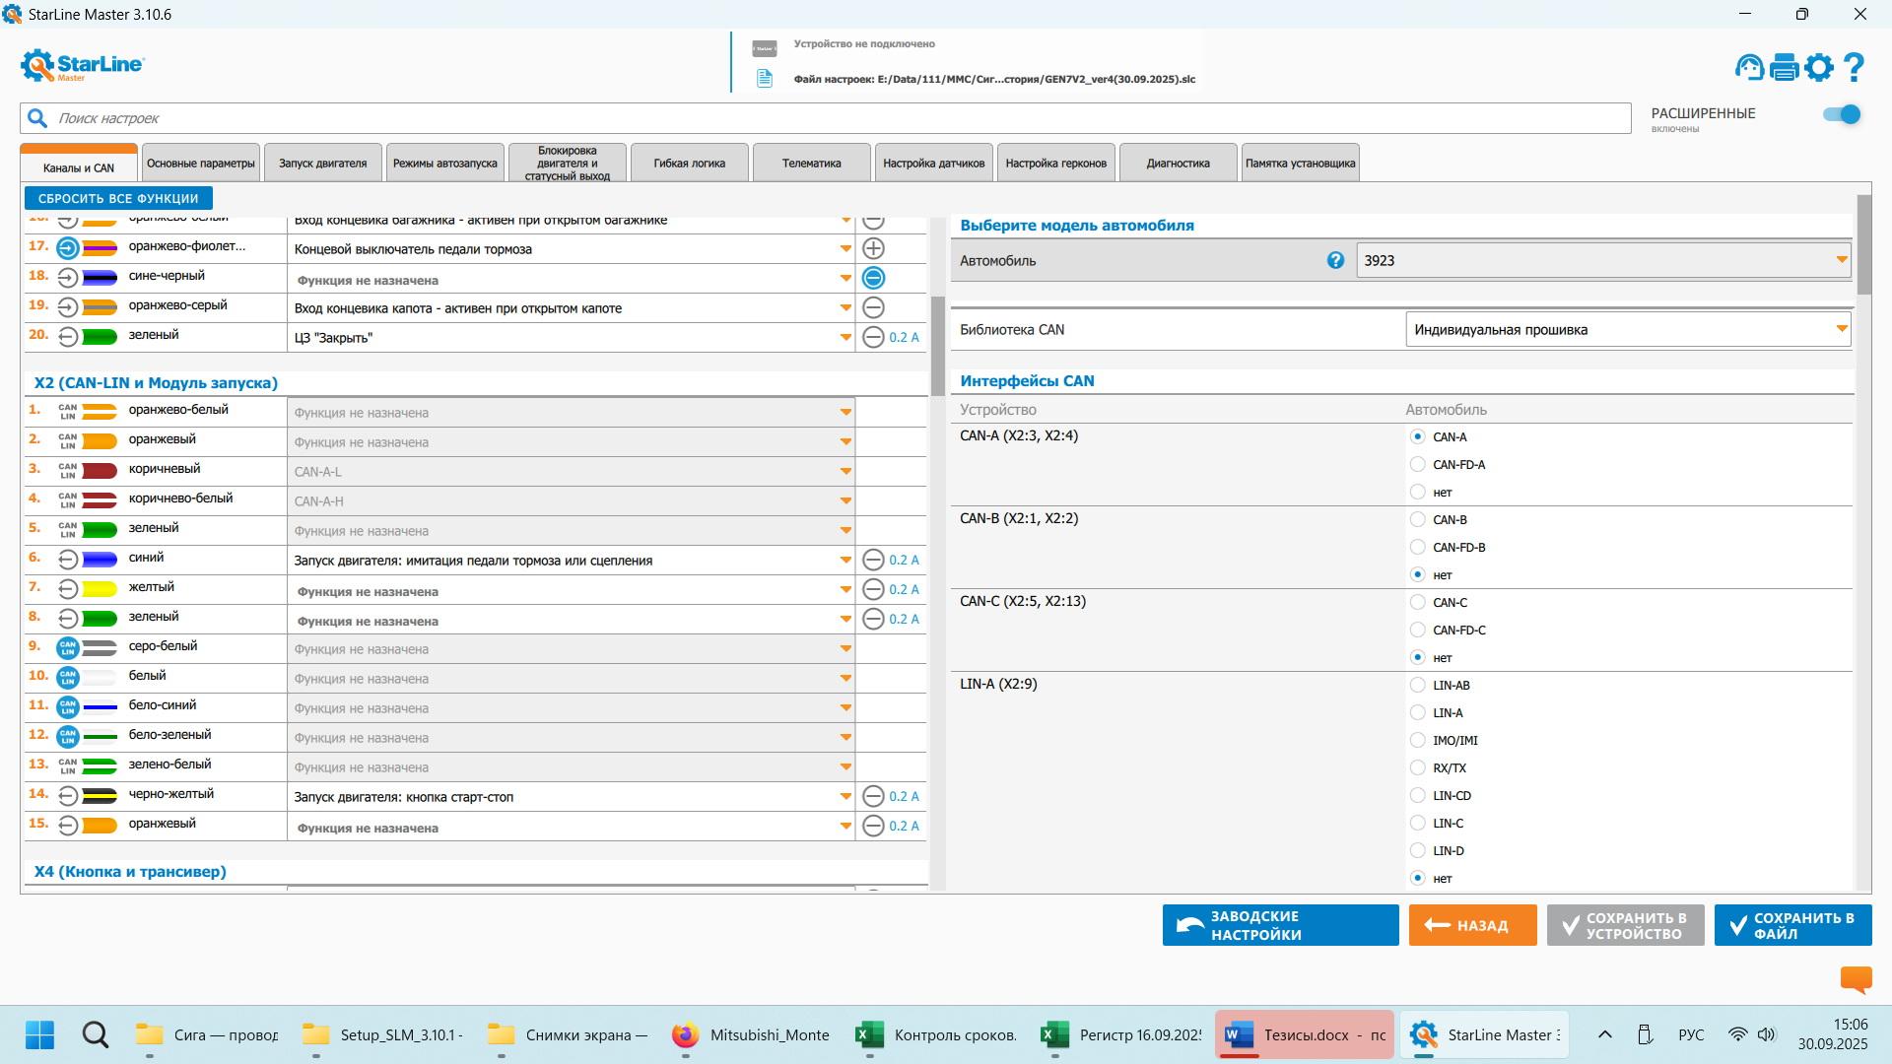Screen dimensions: 1892x1064
Task: Click plus polarity icon on channel 17
Action: (873, 248)
